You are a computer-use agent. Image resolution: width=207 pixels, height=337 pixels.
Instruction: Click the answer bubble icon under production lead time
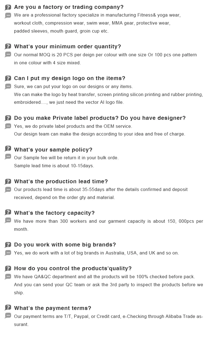[8, 190]
